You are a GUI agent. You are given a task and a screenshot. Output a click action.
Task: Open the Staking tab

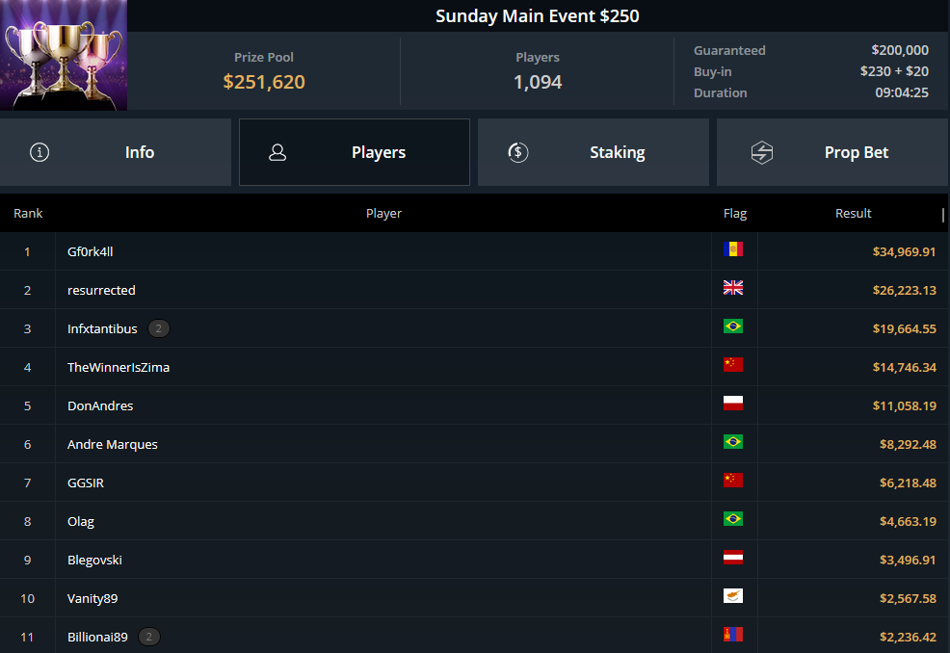point(594,152)
